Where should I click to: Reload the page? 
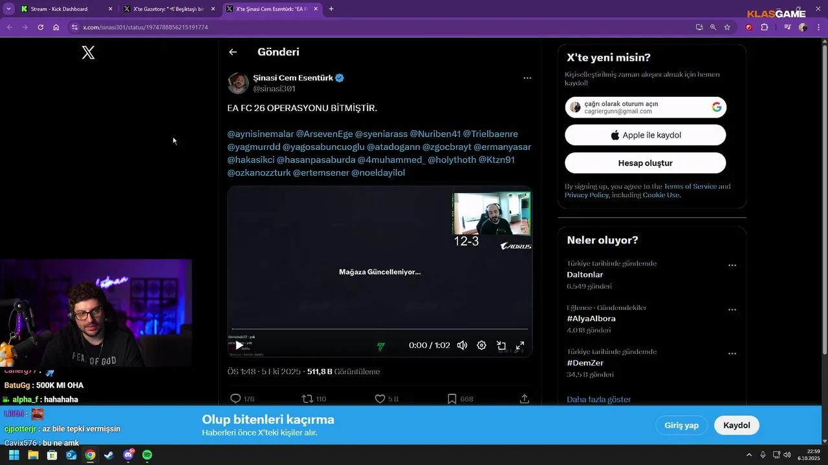point(40,27)
